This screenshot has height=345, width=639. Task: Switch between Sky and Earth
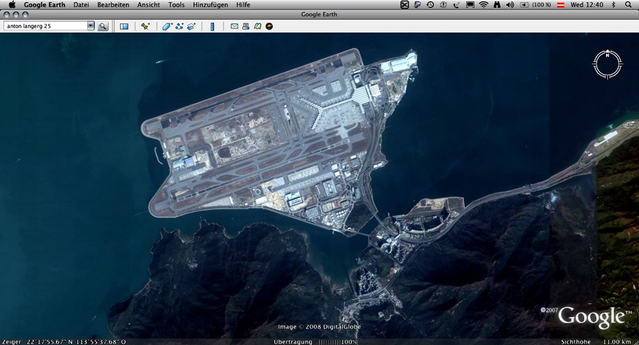(270, 27)
